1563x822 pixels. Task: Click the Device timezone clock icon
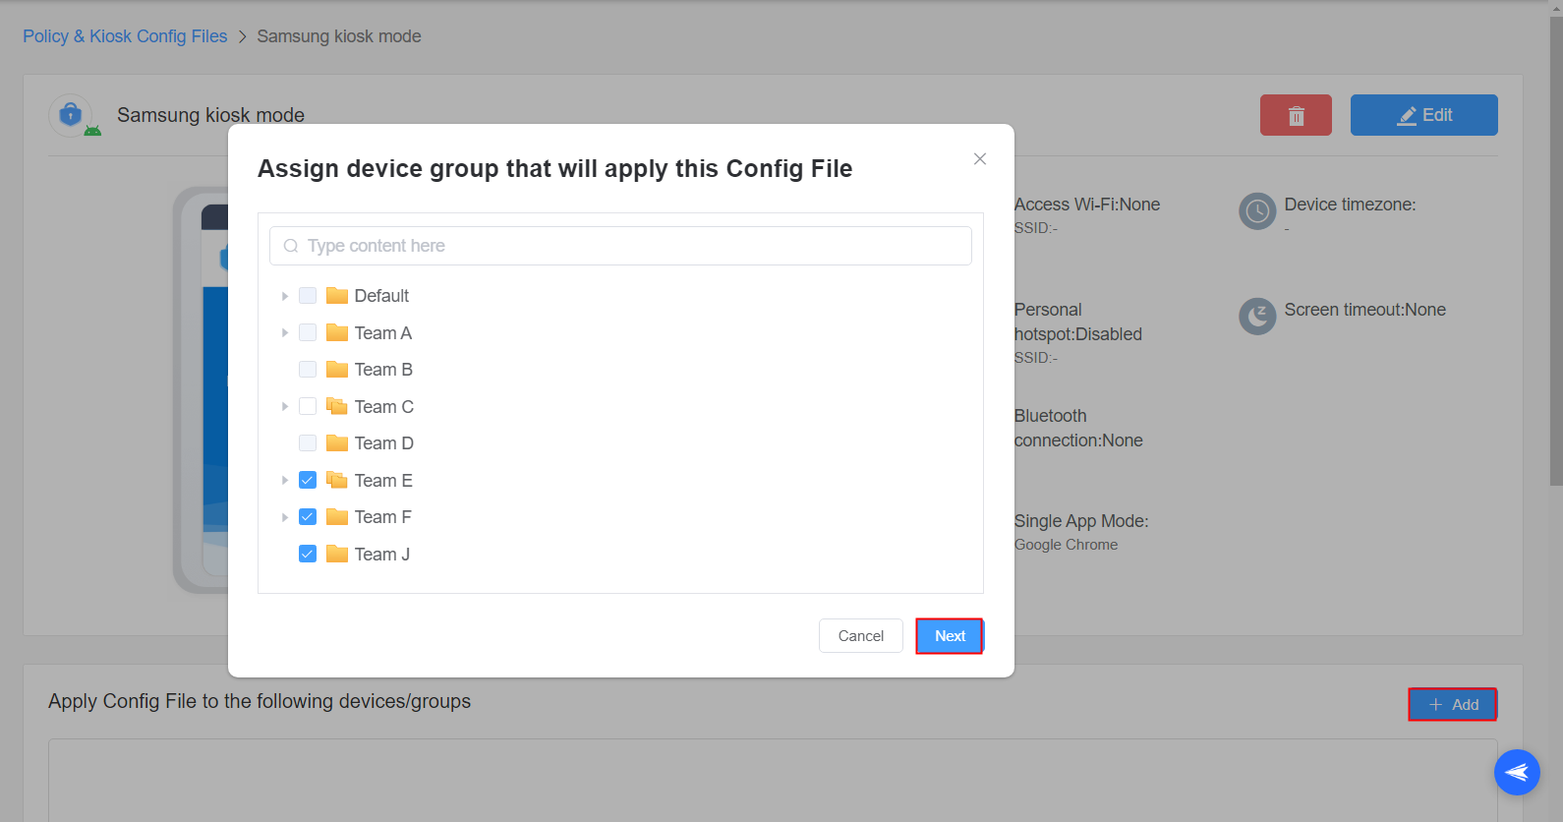click(1256, 211)
